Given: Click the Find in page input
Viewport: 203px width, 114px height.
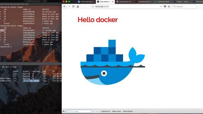Looking at the screenshot, I should click(x=79, y=111).
